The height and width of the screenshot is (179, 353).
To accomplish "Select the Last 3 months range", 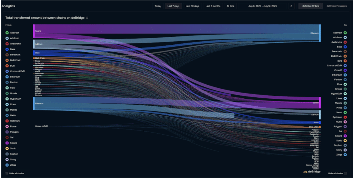I will 213,6.
